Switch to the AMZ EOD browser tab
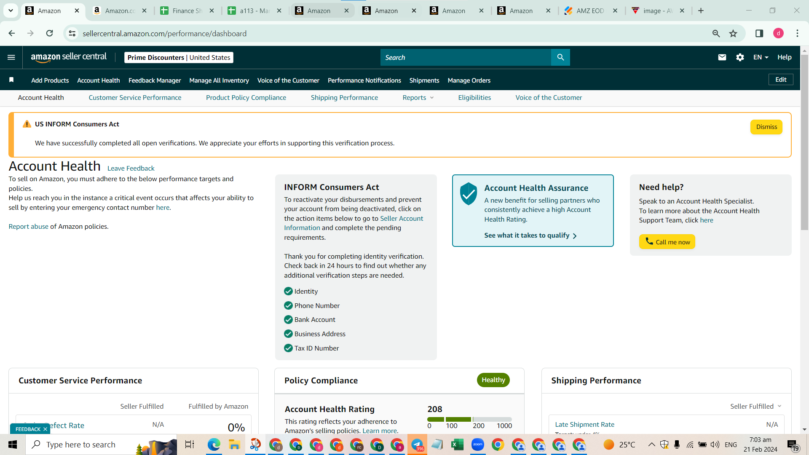The height and width of the screenshot is (455, 809). pos(591,11)
